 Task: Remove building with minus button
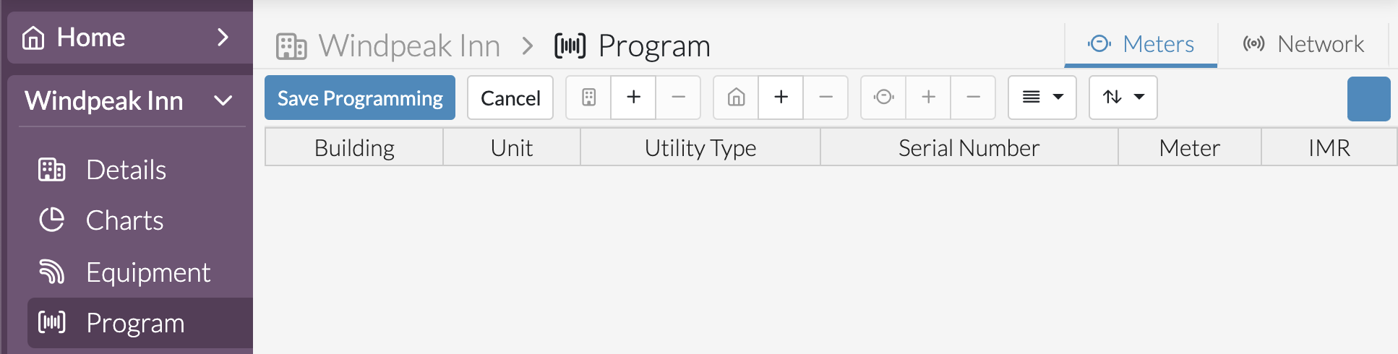coord(678,98)
